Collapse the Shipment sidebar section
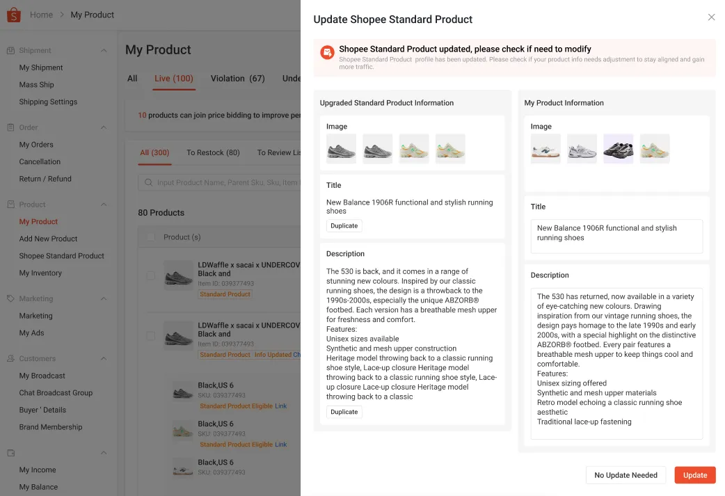 point(104,50)
